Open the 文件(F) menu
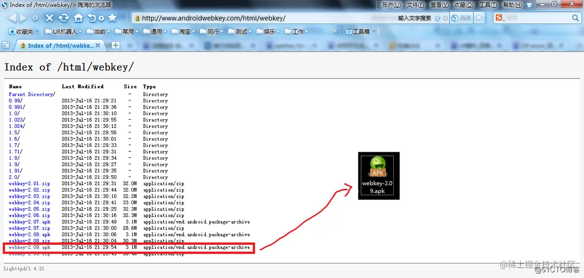The height and width of the screenshot is (278, 584). 415,5
